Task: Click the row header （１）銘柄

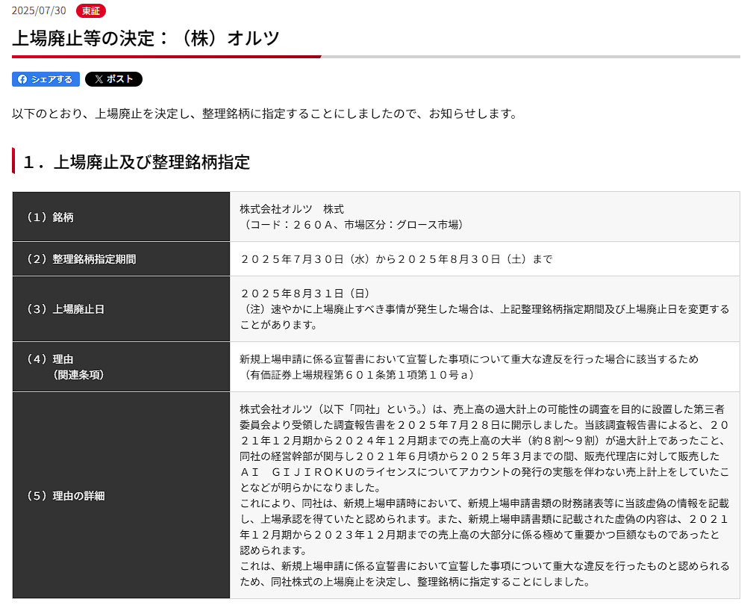Action: coord(121,217)
